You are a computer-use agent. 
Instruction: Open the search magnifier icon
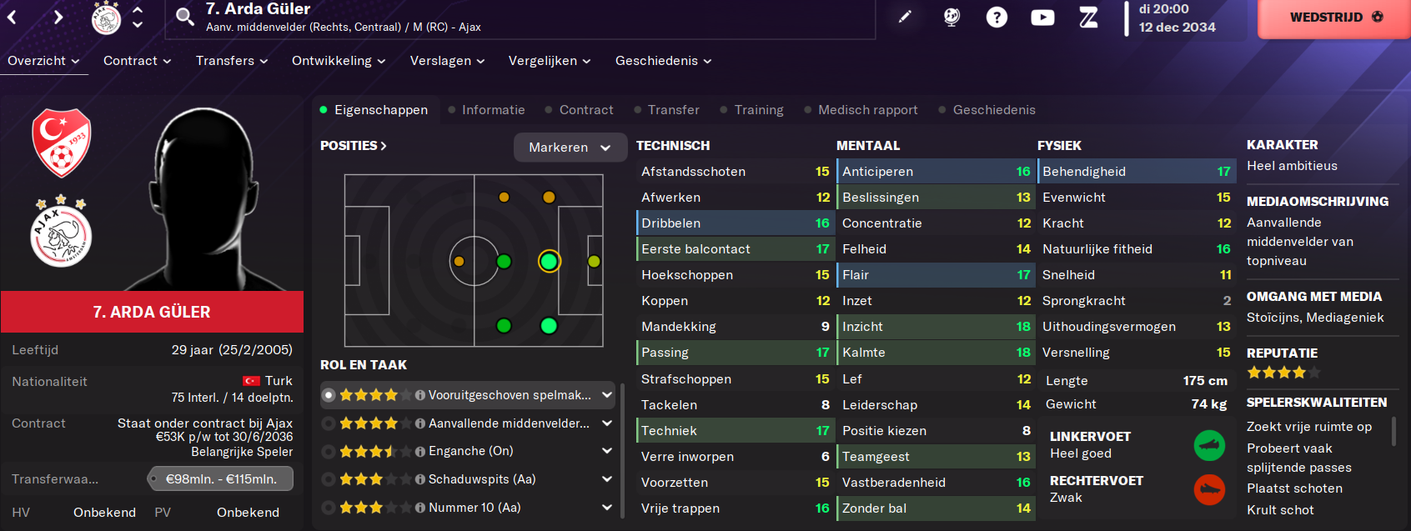click(184, 17)
